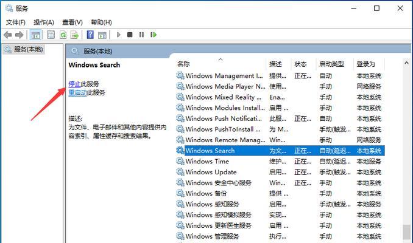The width and height of the screenshot is (413, 243).
Task: Click the gear icon beside Windows Update
Action: [180, 172]
